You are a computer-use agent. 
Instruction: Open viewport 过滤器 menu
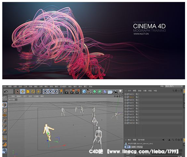(36, 96)
